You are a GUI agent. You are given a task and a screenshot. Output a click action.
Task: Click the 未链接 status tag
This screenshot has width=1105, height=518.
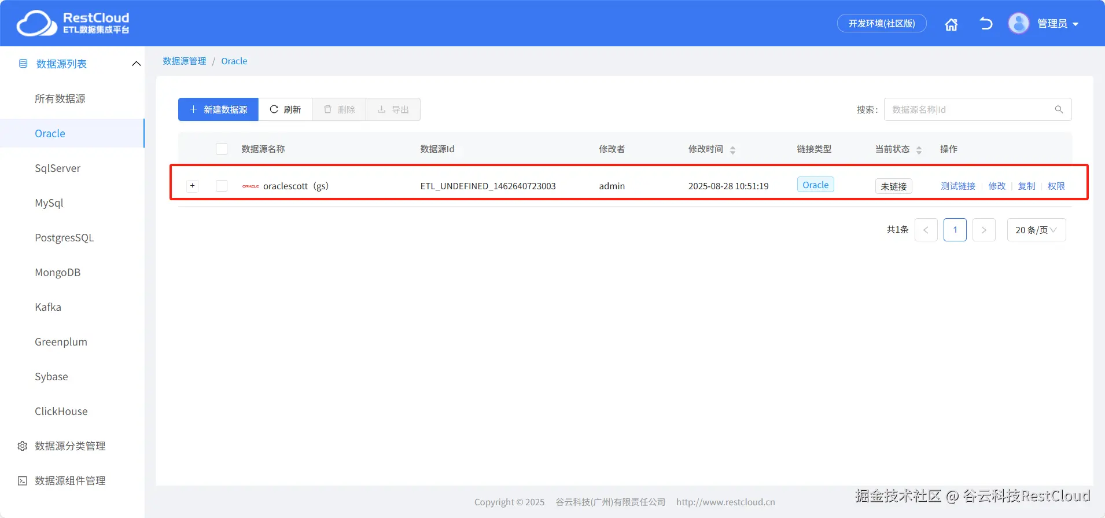pos(894,186)
